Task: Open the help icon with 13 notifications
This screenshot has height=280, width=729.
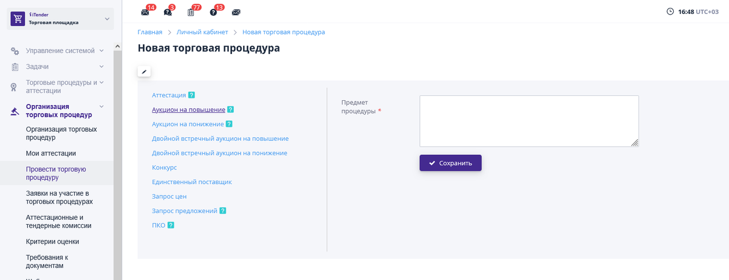Action: 213,12
